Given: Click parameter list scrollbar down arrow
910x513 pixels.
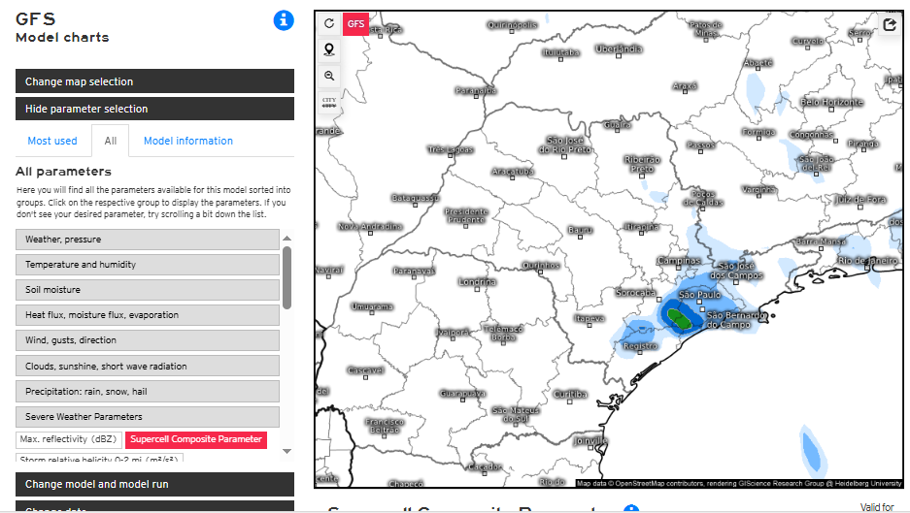Looking at the screenshot, I should click(286, 450).
